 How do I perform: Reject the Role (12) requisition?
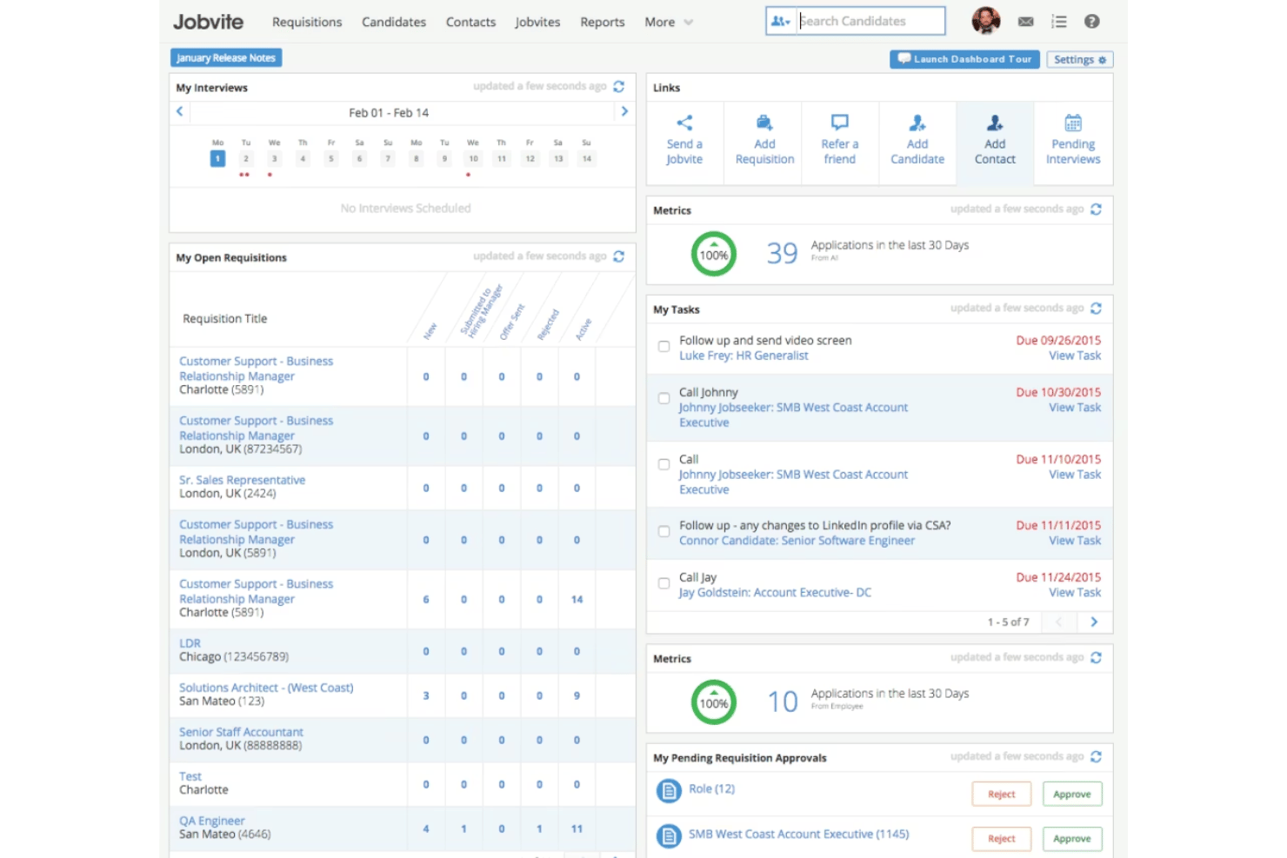pos(1001,795)
